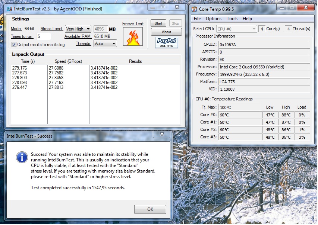The image size is (318, 225).
Task: Click the Threads label
Action: (84, 44)
